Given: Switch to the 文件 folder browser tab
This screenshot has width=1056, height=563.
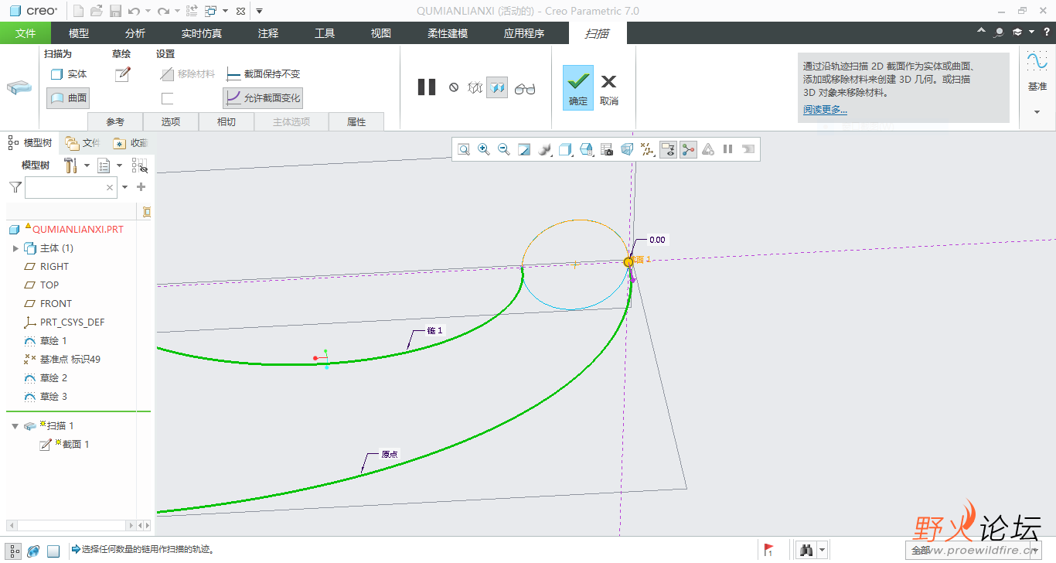Looking at the screenshot, I should coord(83,143).
